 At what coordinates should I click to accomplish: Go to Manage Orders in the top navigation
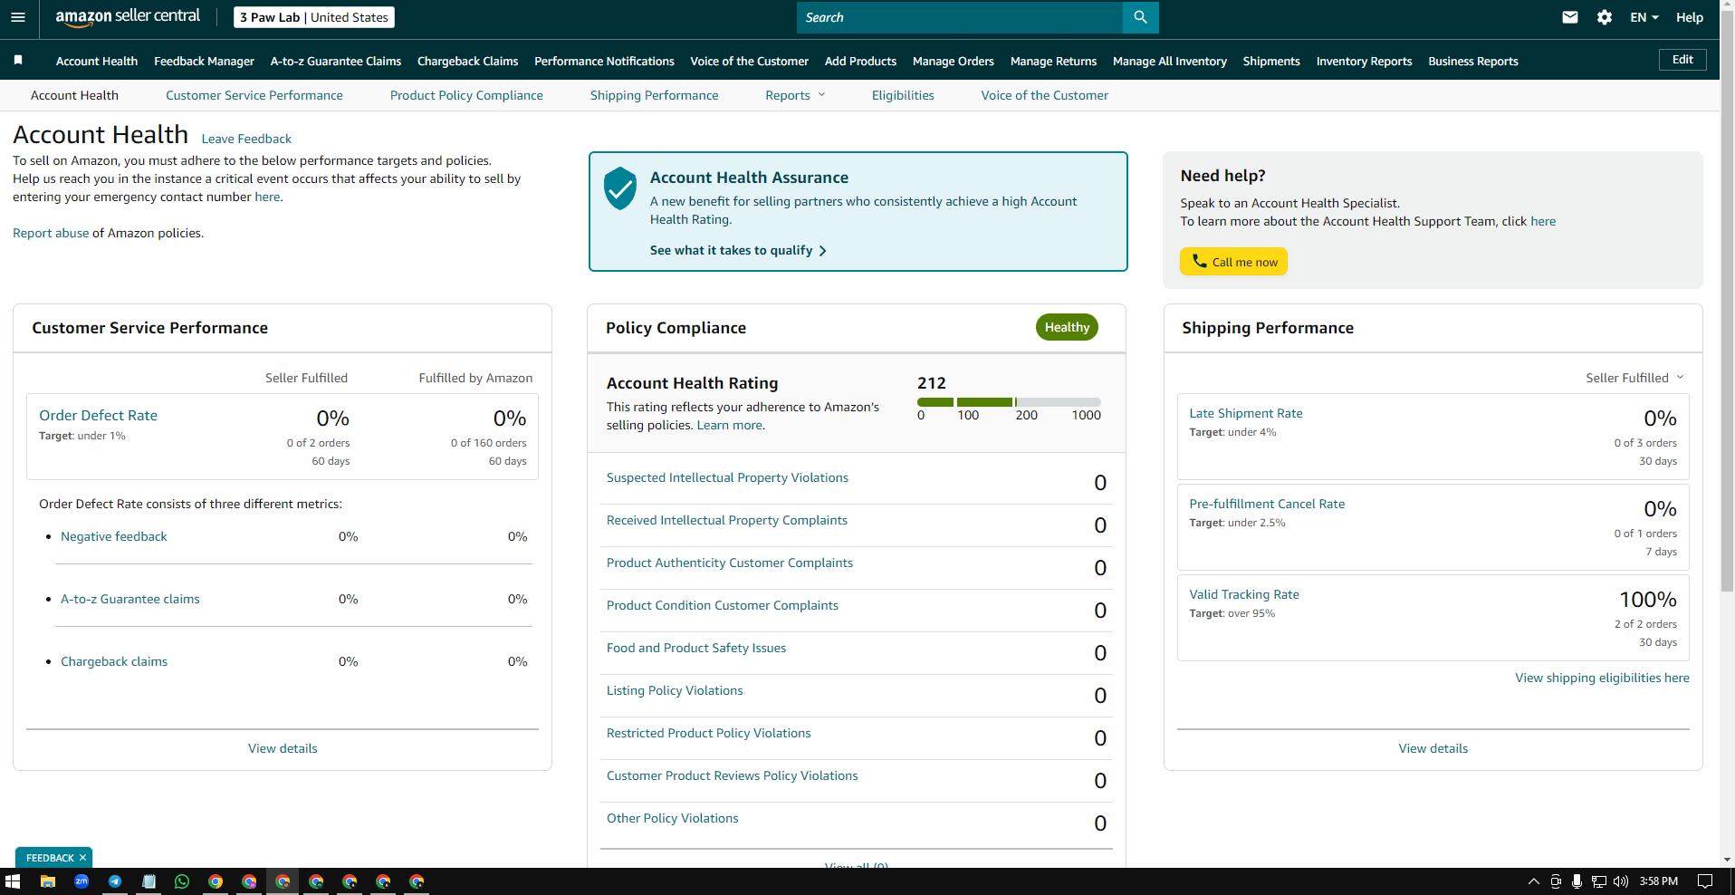pyautogui.click(x=954, y=61)
